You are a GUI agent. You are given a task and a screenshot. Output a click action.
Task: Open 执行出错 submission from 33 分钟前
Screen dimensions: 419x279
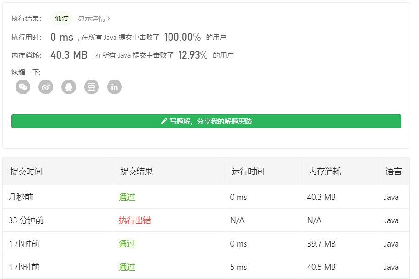(x=135, y=220)
